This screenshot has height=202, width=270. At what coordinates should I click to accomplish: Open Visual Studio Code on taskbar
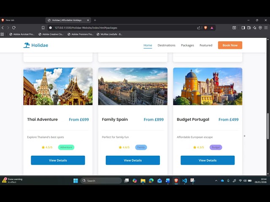(184, 181)
